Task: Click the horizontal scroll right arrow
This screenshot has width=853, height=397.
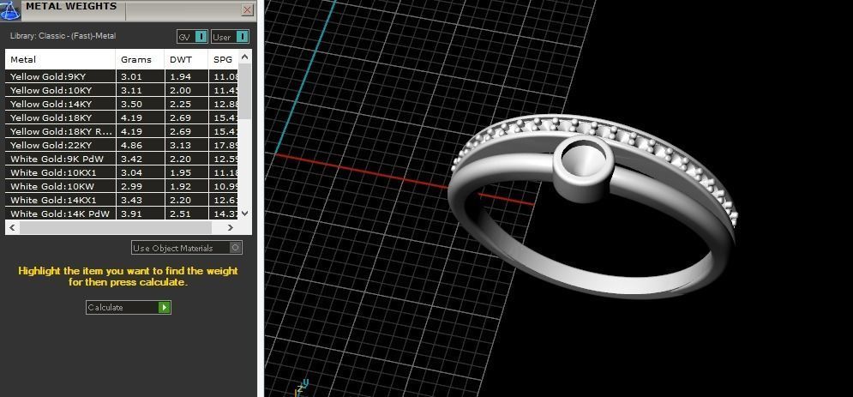Action: 230,227
